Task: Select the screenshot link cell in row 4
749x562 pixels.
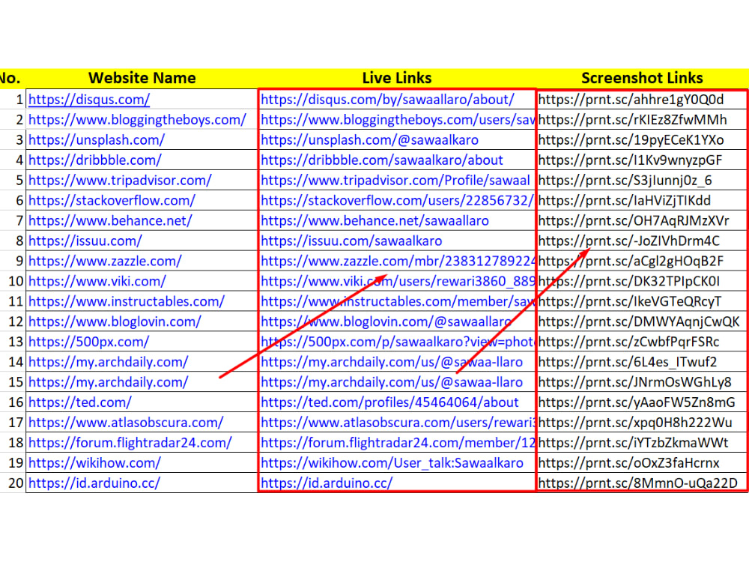Action: [x=642, y=160]
